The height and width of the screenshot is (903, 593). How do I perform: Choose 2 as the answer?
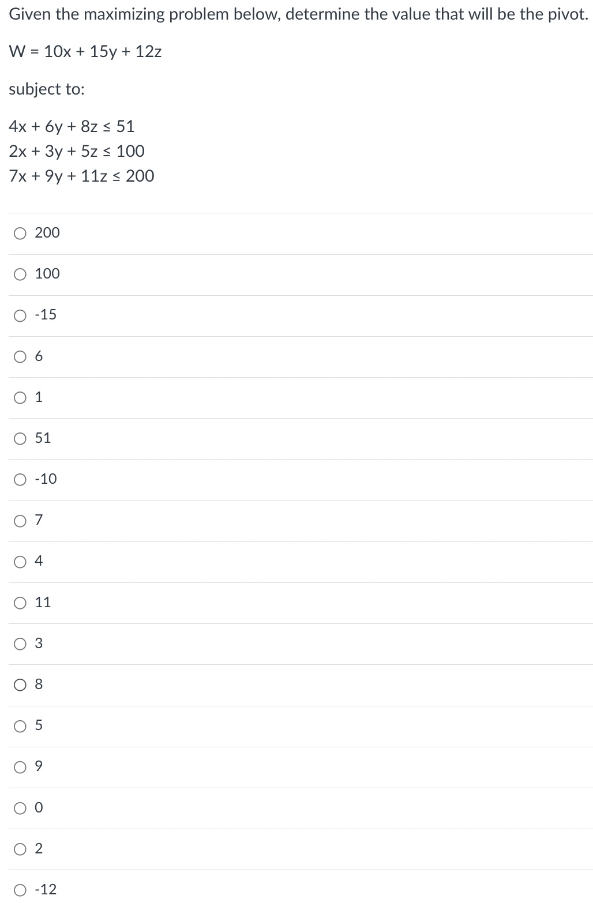(20, 848)
